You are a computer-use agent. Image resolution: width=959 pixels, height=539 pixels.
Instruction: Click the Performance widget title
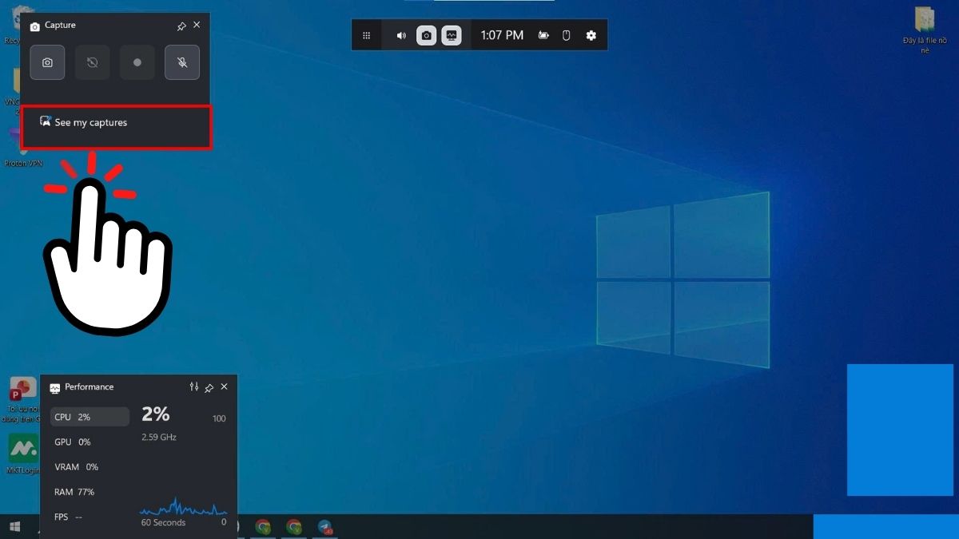pos(90,387)
